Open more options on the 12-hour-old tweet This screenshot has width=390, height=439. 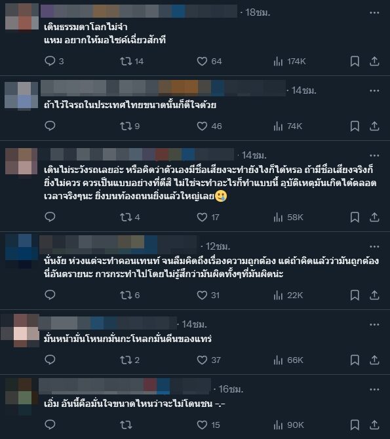374,246
